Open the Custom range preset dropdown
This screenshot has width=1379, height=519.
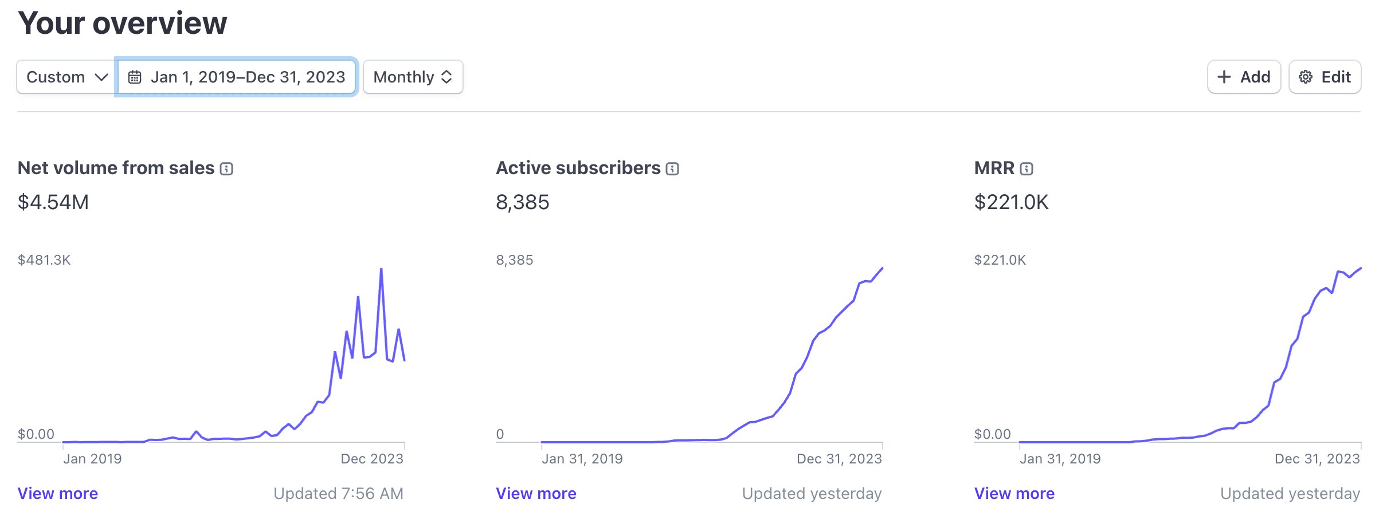click(x=66, y=77)
